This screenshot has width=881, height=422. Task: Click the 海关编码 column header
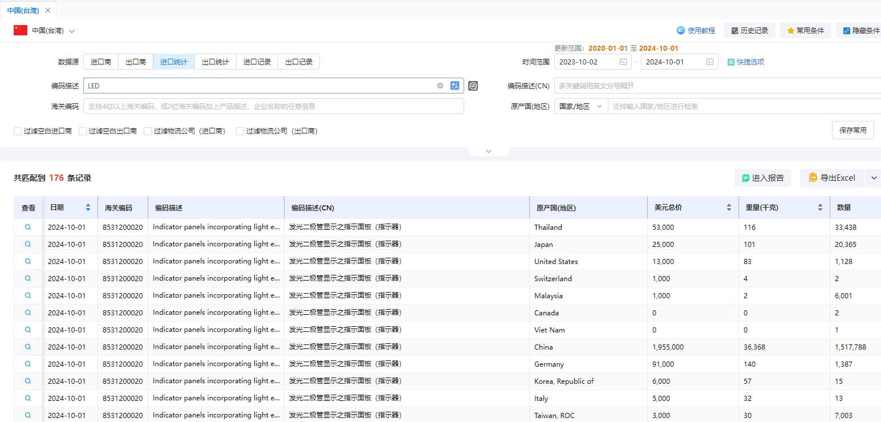pyautogui.click(x=123, y=208)
